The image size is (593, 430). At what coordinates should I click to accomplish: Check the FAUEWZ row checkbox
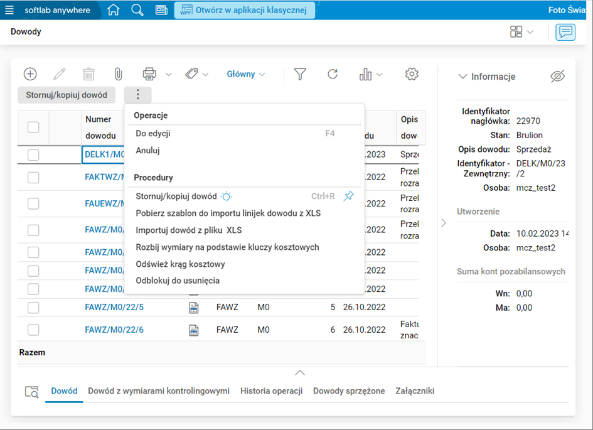pyautogui.click(x=33, y=204)
